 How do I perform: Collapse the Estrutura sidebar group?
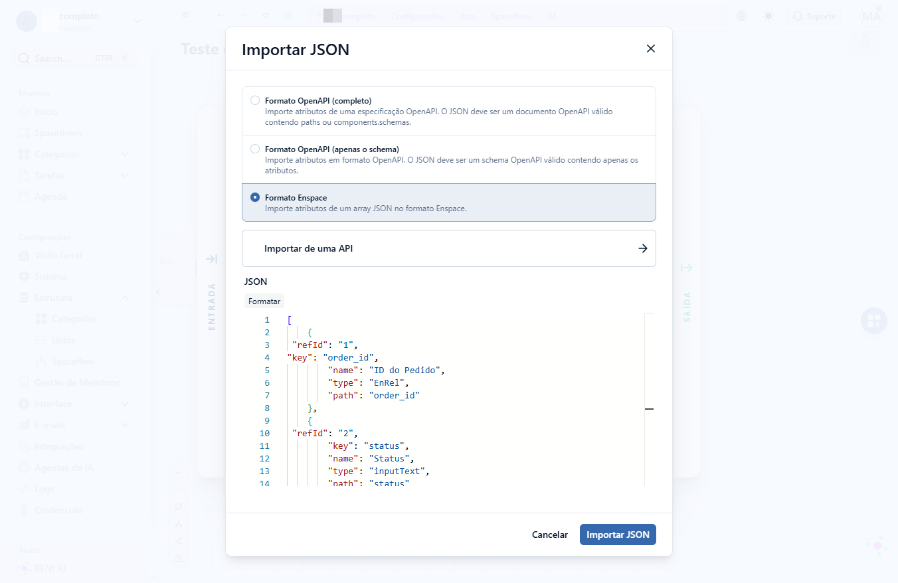click(125, 297)
